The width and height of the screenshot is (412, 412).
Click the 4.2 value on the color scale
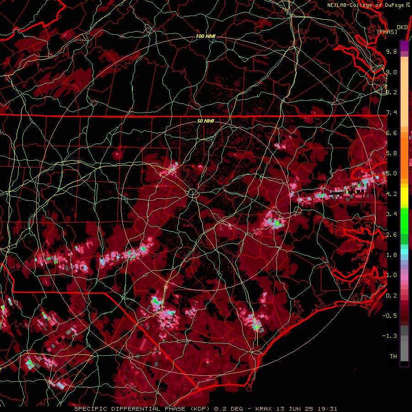pyautogui.click(x=391, y=194)
